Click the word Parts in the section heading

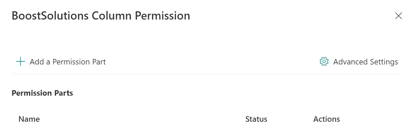coord(64,93)
